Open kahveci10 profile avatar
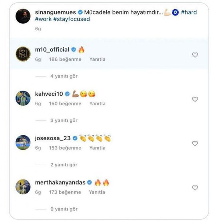216x224 pixels. (23, 98)
